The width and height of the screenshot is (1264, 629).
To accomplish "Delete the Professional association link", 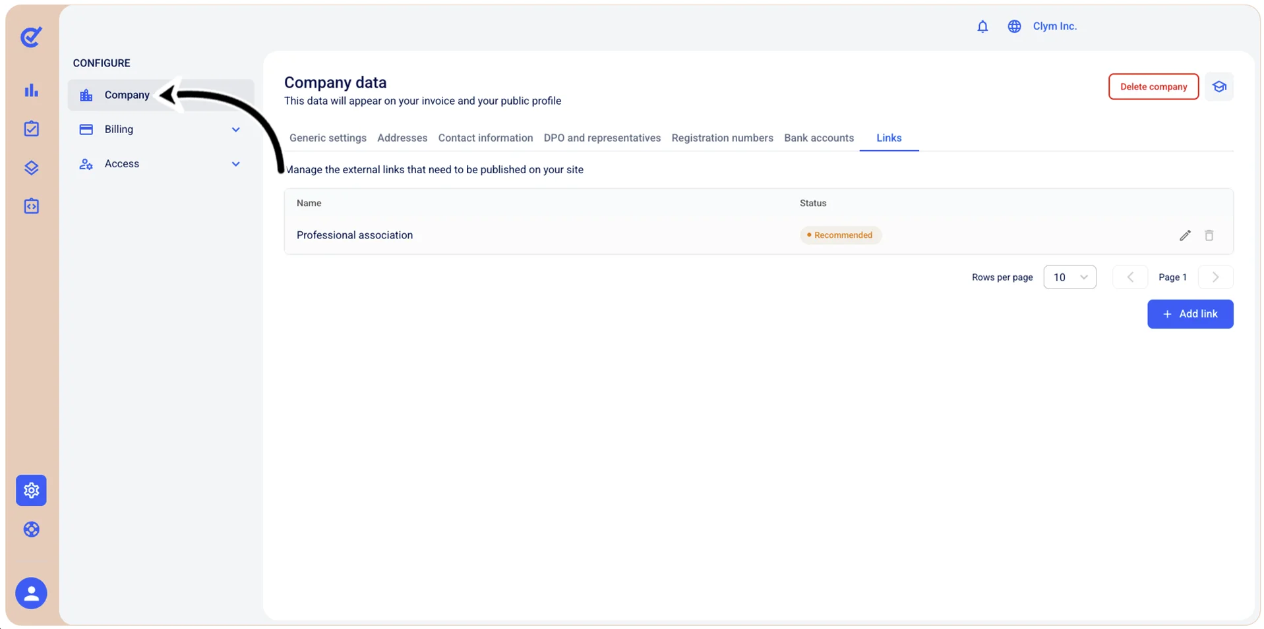I will (x=1209, y=235).
